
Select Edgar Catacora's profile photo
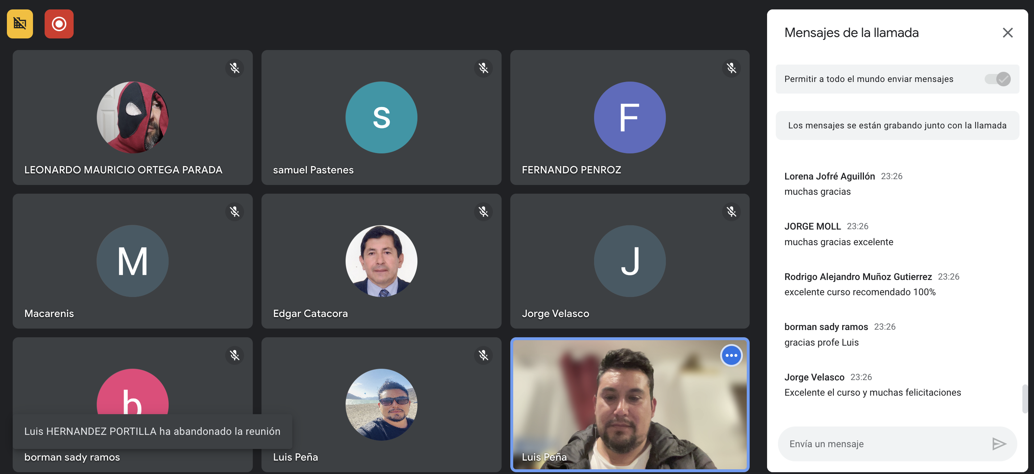coord(381,261)
